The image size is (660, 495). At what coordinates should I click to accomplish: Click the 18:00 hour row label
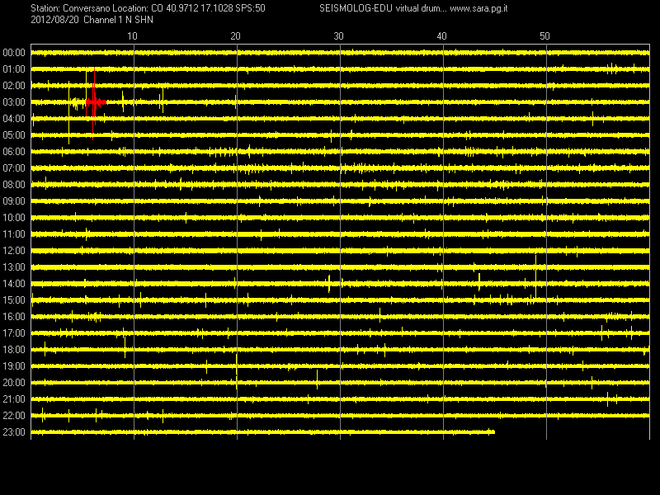click(x=14, y=350)
